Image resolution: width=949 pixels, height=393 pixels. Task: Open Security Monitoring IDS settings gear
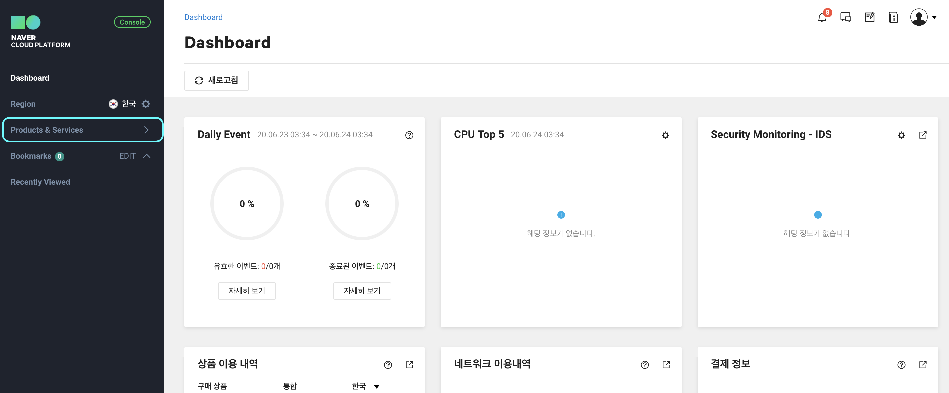tap(901, 135)
